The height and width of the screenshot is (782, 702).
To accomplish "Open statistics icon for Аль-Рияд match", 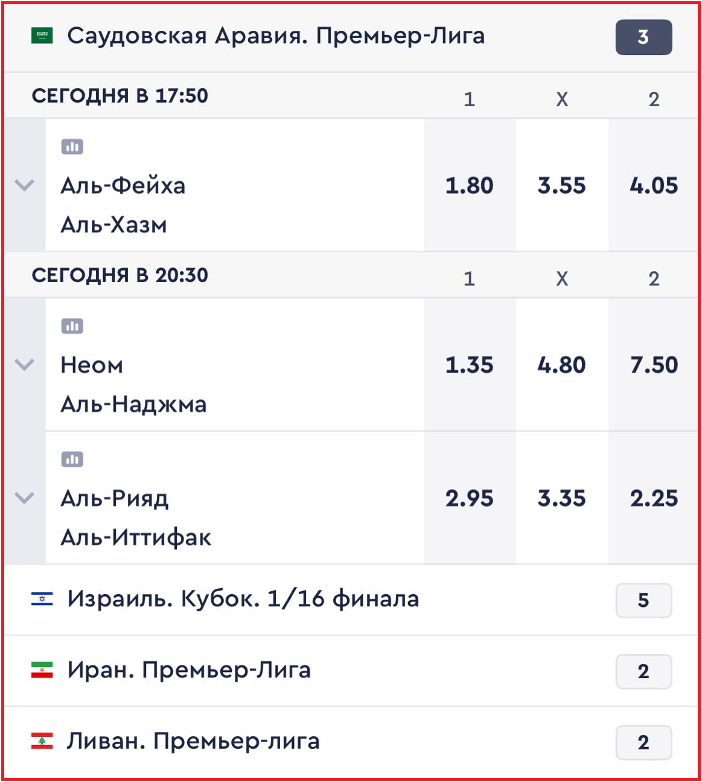I will (72, 460).
